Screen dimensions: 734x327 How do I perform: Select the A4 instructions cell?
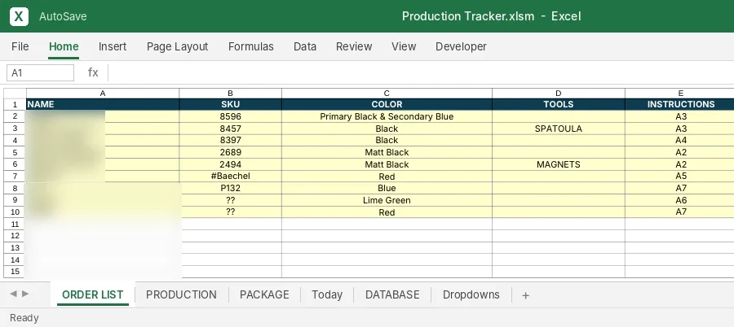tap(680, 140)
